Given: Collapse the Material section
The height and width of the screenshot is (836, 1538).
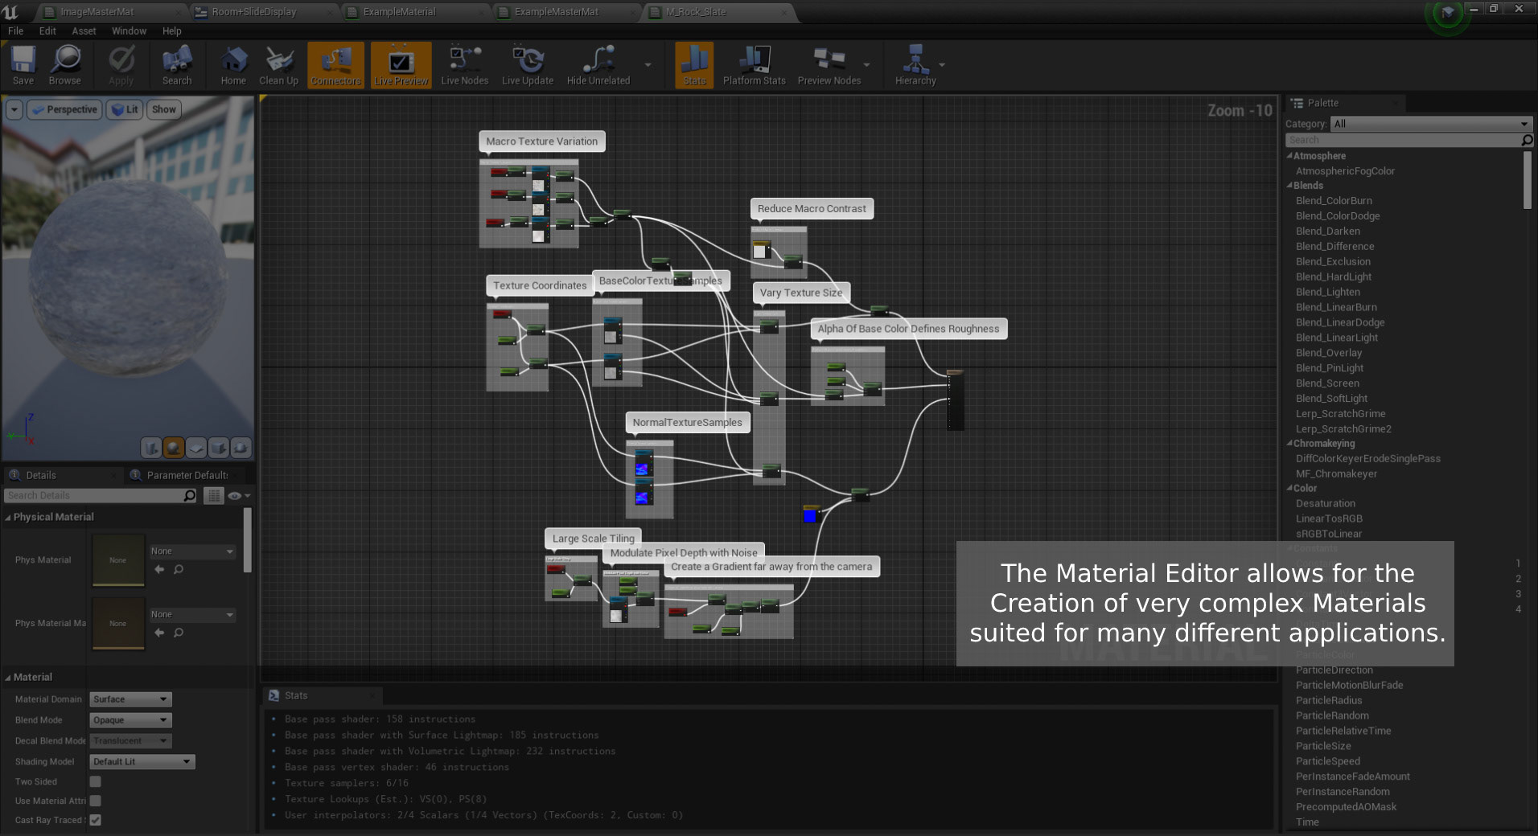Looking at the screenshot, I should coord(8,677).
